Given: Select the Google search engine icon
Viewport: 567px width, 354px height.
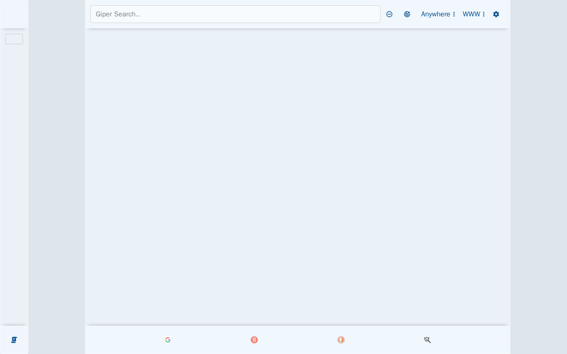Looking at the screenshot, I should pyautogui.click(x=168, y=340).
